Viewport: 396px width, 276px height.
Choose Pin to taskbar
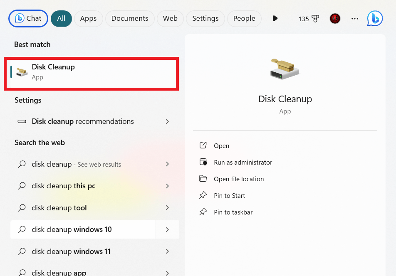[x=233, y=212]
